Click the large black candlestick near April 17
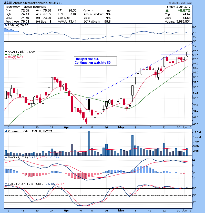Image resolution: width=205 pixels, height=213 pixels. click(89, 105)
